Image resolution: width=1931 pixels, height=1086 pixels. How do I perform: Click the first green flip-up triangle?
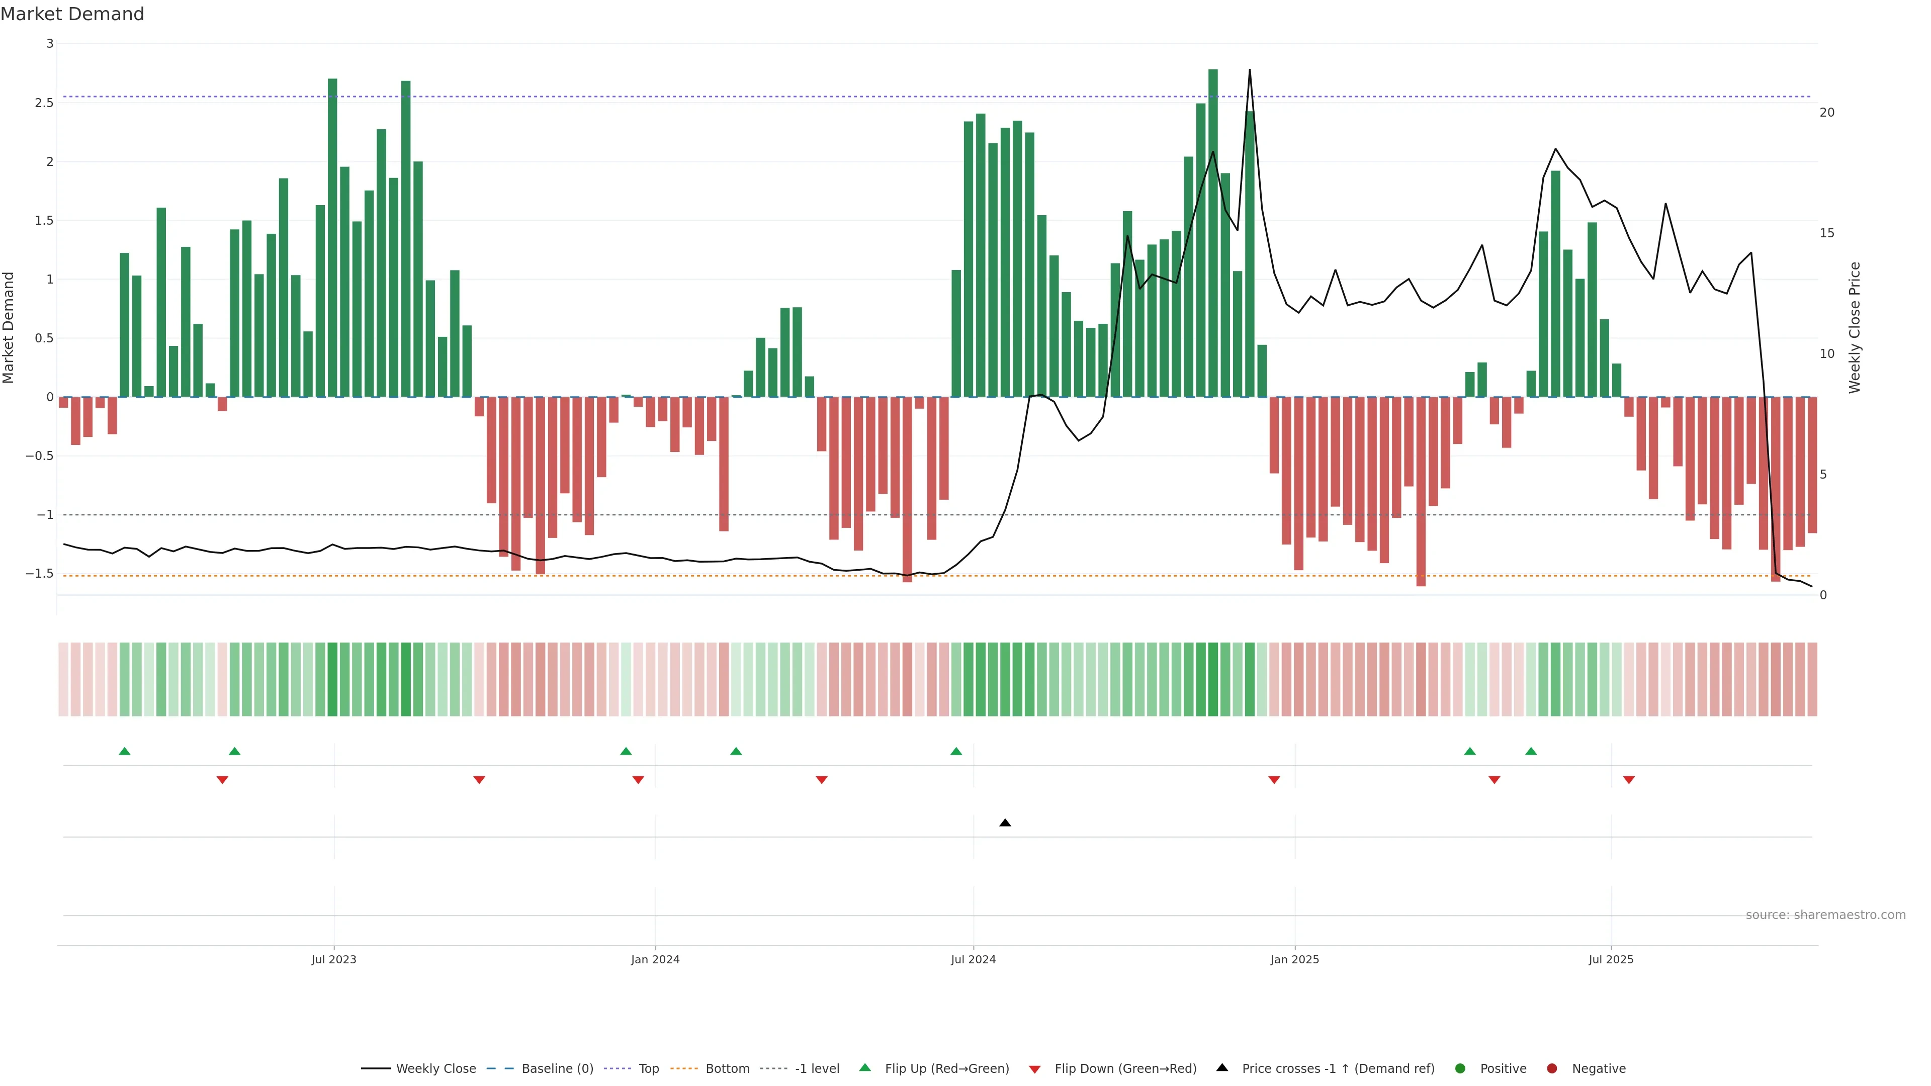[124, 751]
